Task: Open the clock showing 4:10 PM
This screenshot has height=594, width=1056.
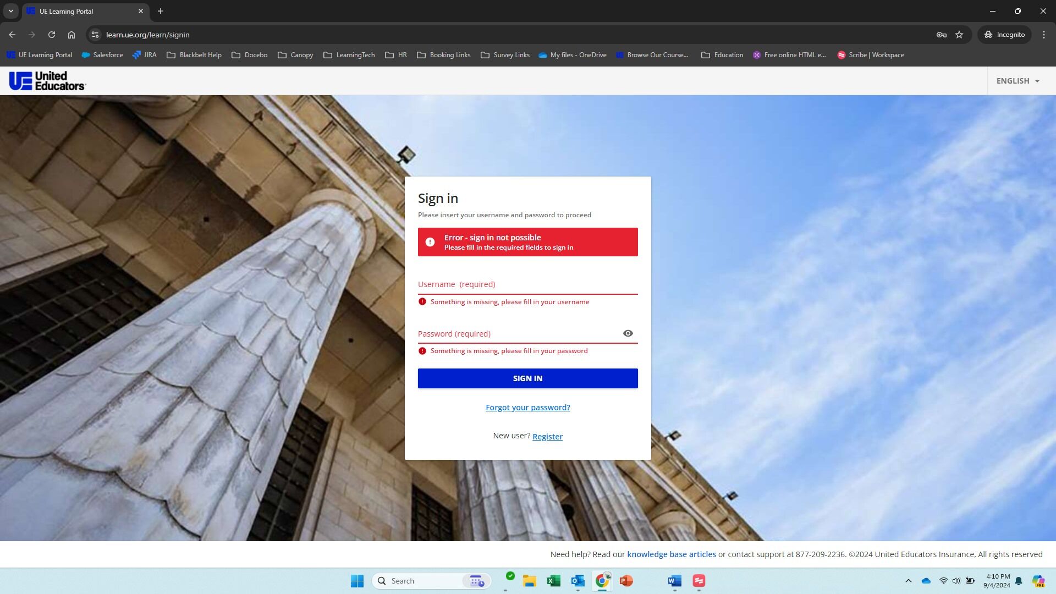Action: coord(997,581)
